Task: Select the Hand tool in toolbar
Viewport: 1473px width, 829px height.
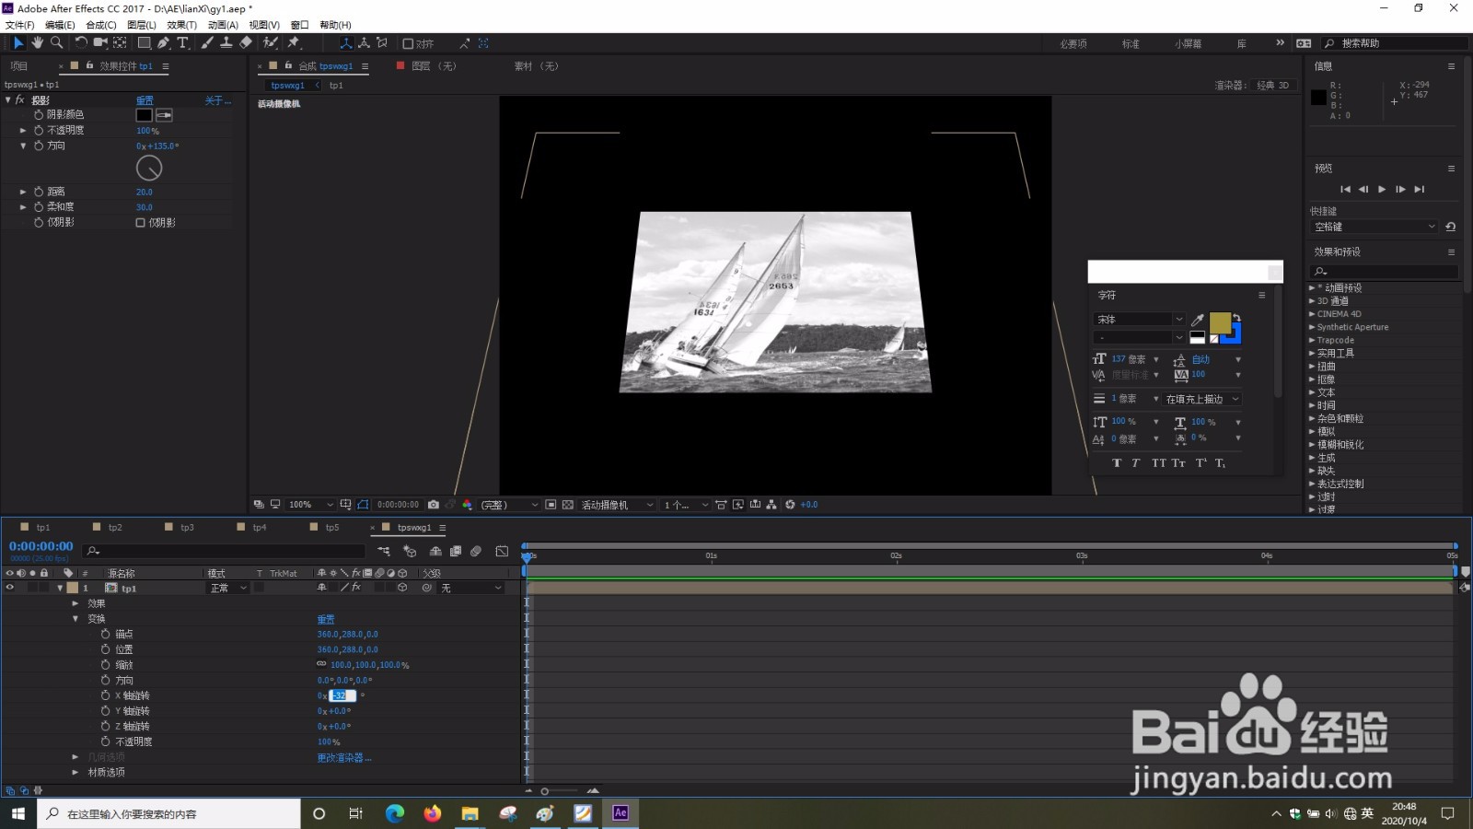Action: click(37, 43)
